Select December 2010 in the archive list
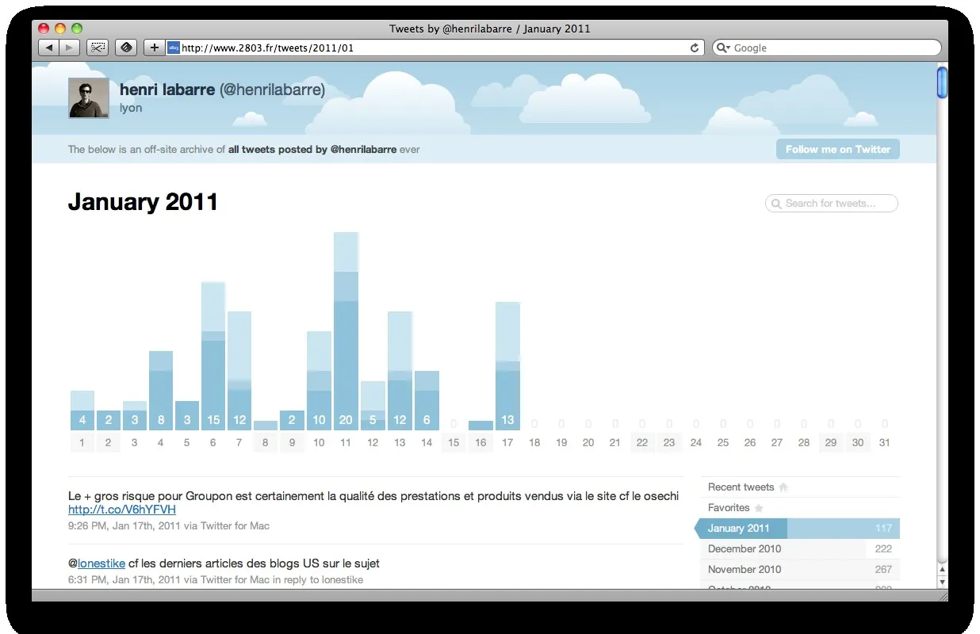 (x=800, y=549)
